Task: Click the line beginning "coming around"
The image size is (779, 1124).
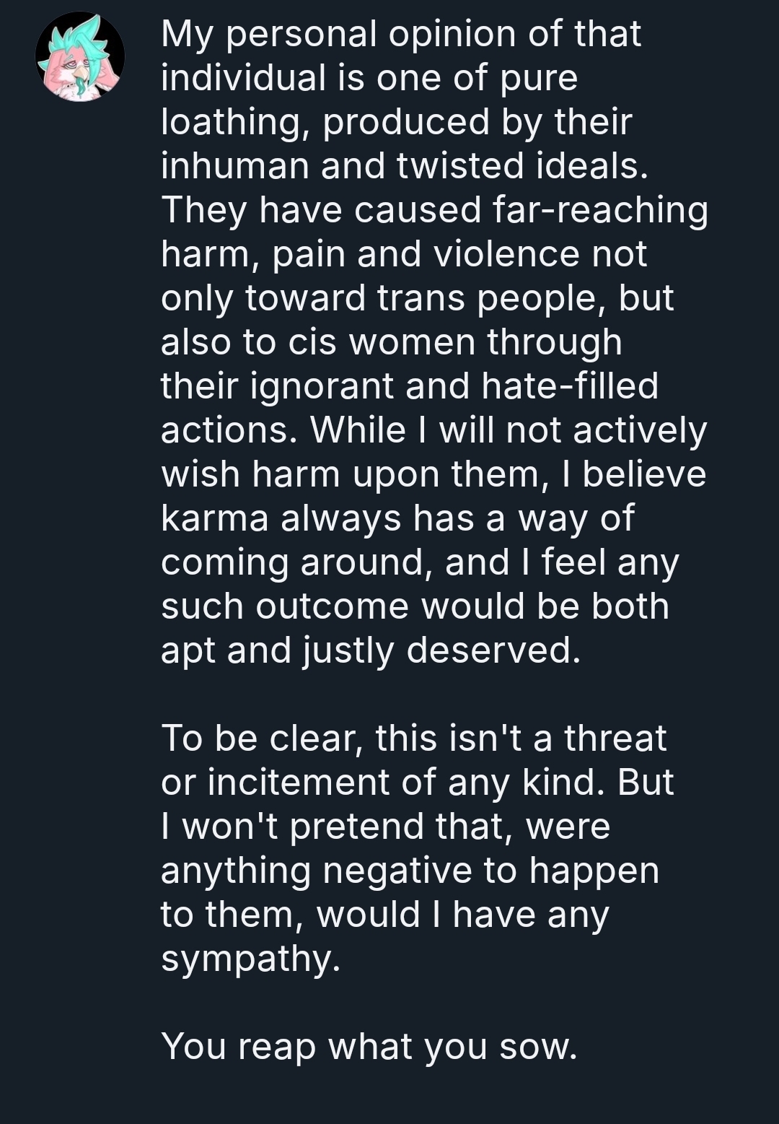Action: pos(419,562)
